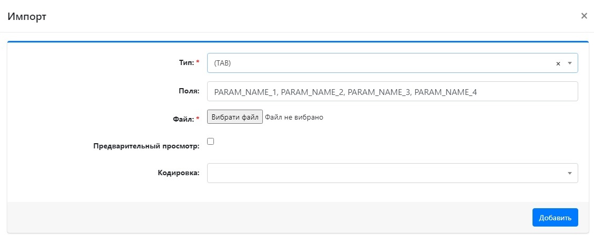Click the Файл field label
This screenshot has height=236, width=594.
coord(184,119)
